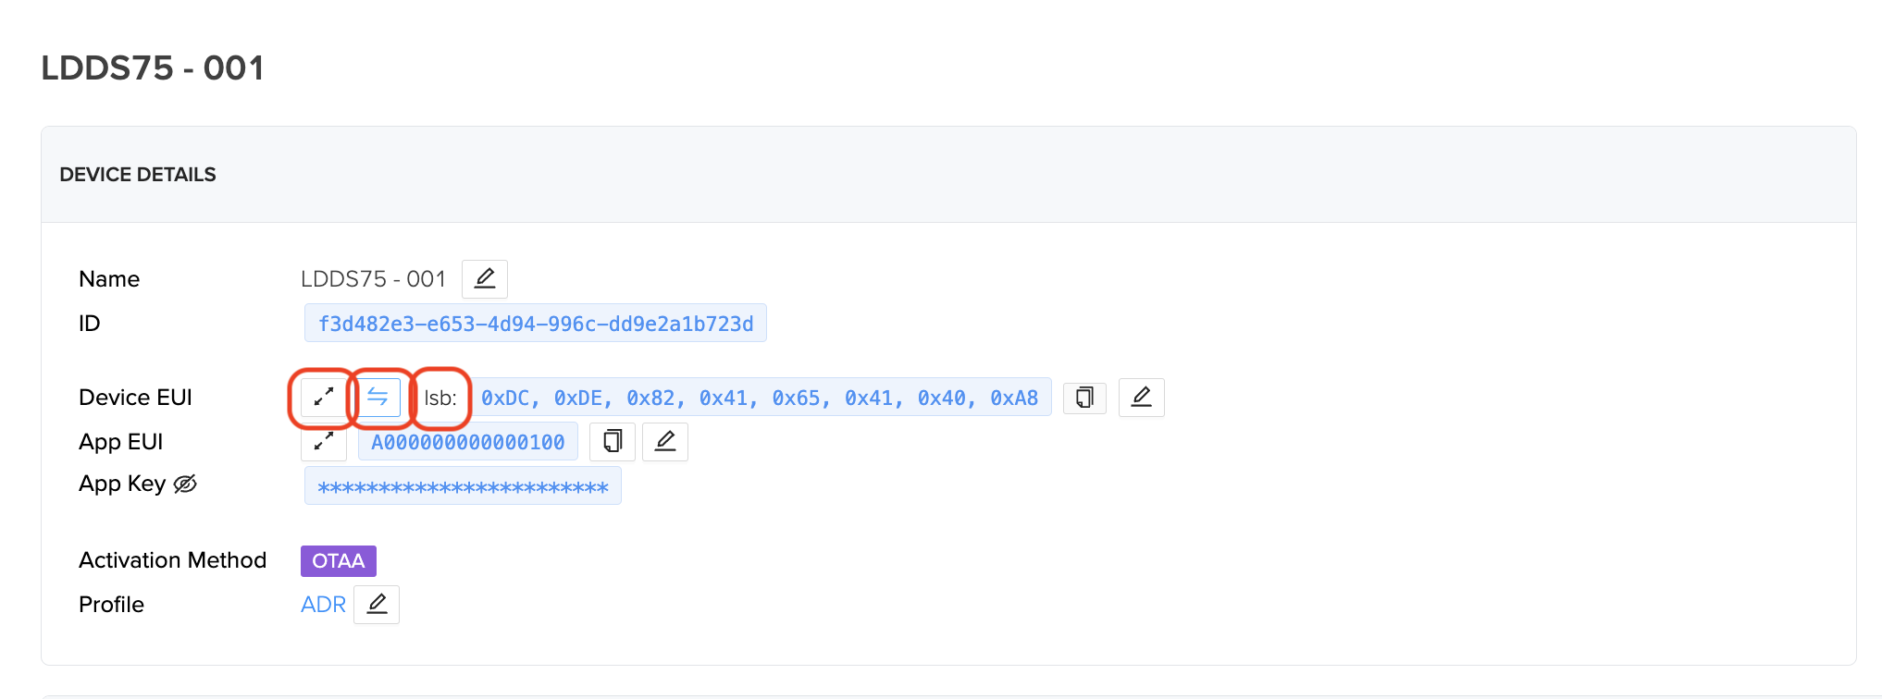Copy the Device EUI to clipboard
The image size is (1882, 699).
[1084, 398]
